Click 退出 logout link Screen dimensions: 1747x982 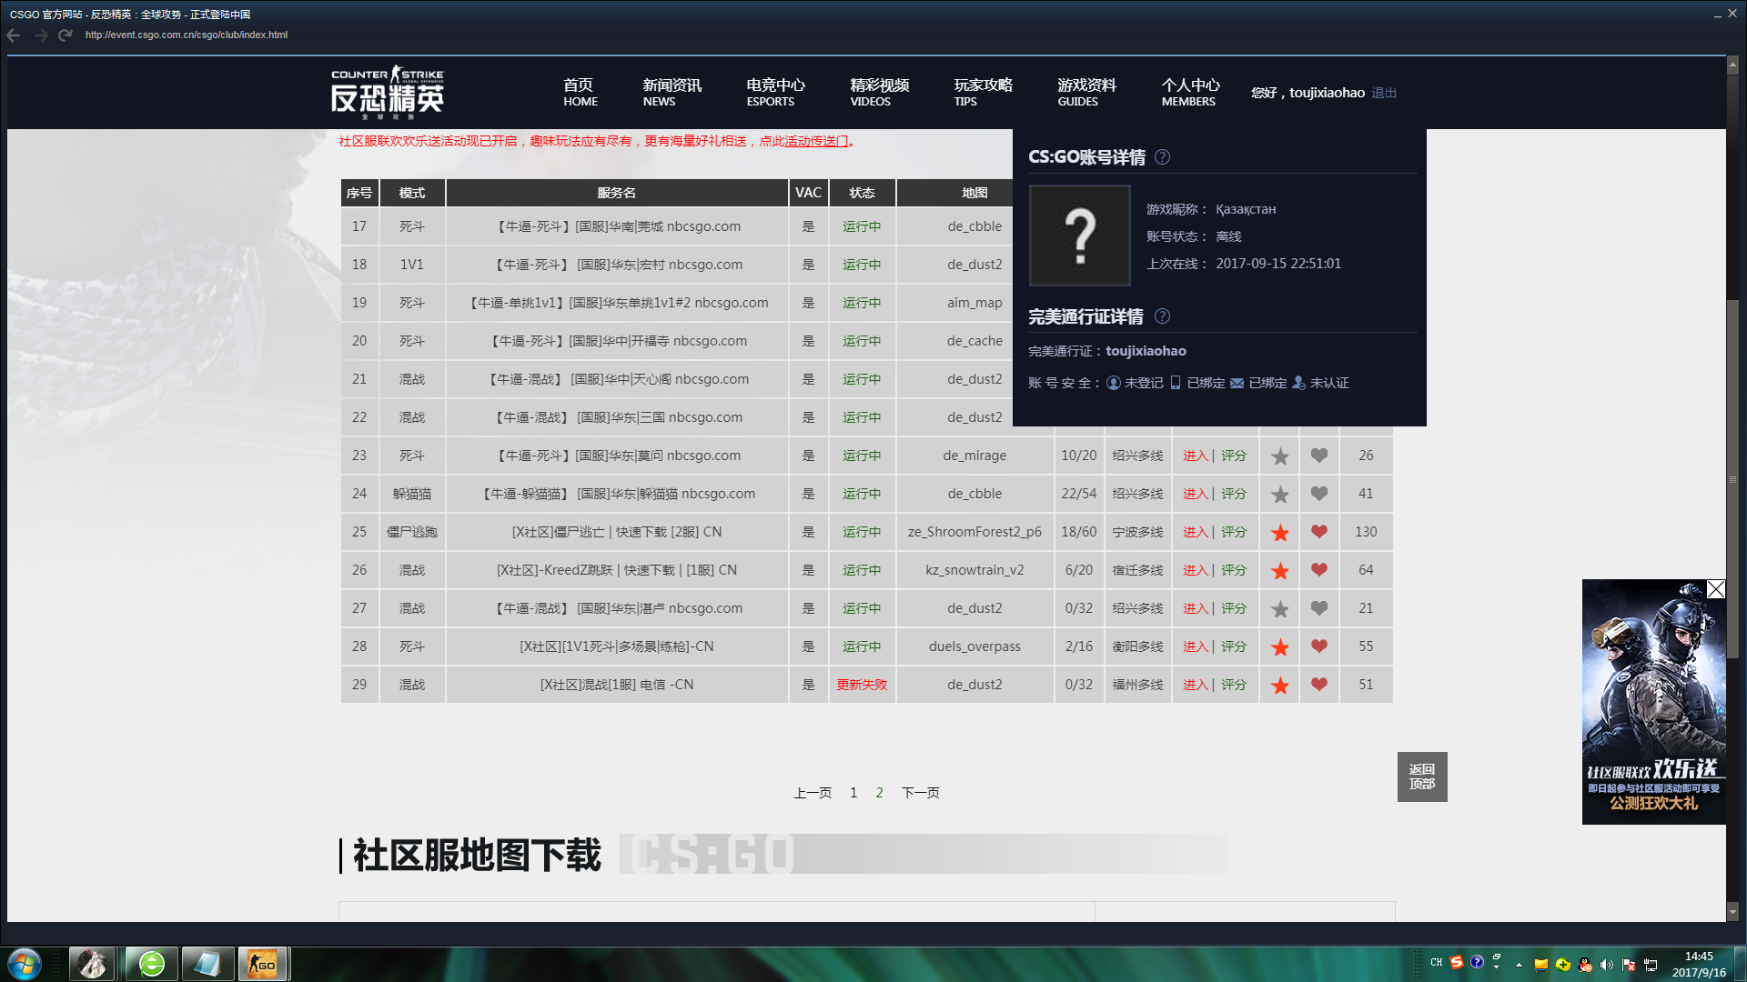[x=1383, y=93]
